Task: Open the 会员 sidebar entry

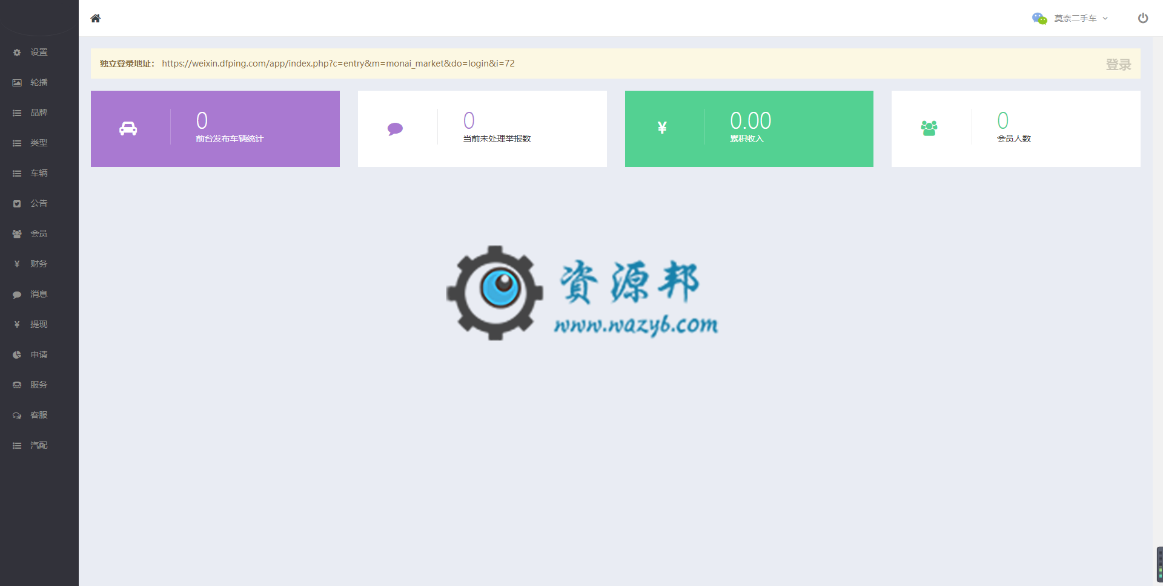Action: click(39, 233)
